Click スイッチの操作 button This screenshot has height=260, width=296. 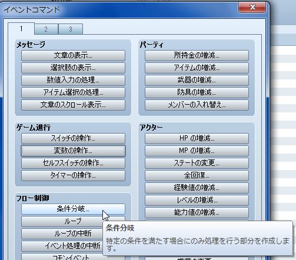tap(73, 138)
